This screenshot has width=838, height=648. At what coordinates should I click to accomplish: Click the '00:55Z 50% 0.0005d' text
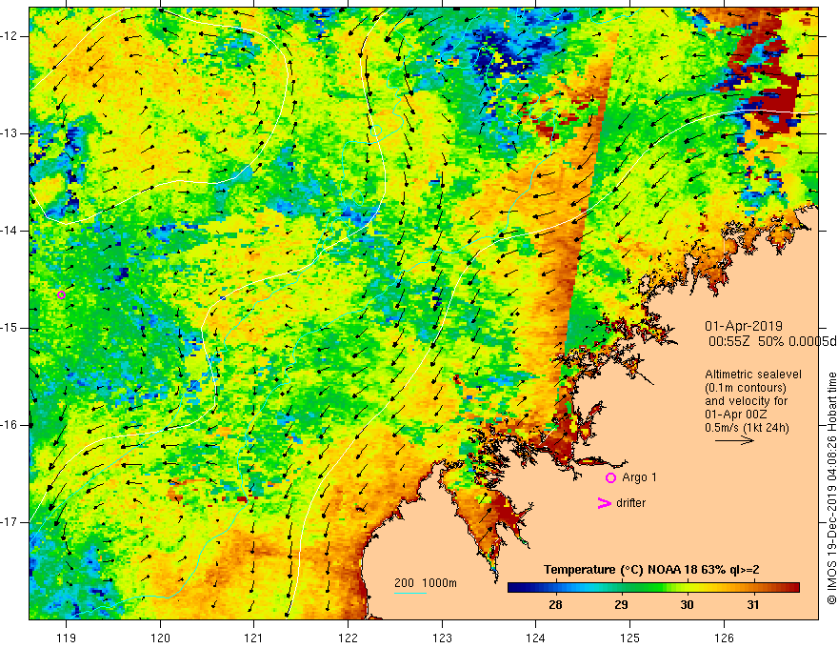tap(772, 341)
